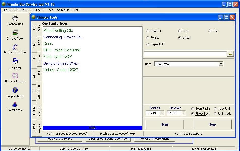The image size is (240, 151).
Task: Click the Connect Box hand icon
Action: (15, 18)
